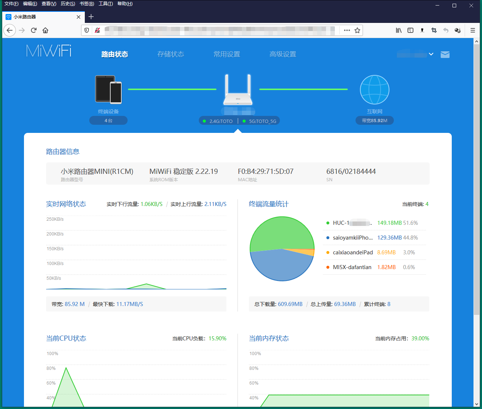Expand the account dropdown chevron
The width and height of the screenshot is (482, 409).
click(x=431, y=54)
